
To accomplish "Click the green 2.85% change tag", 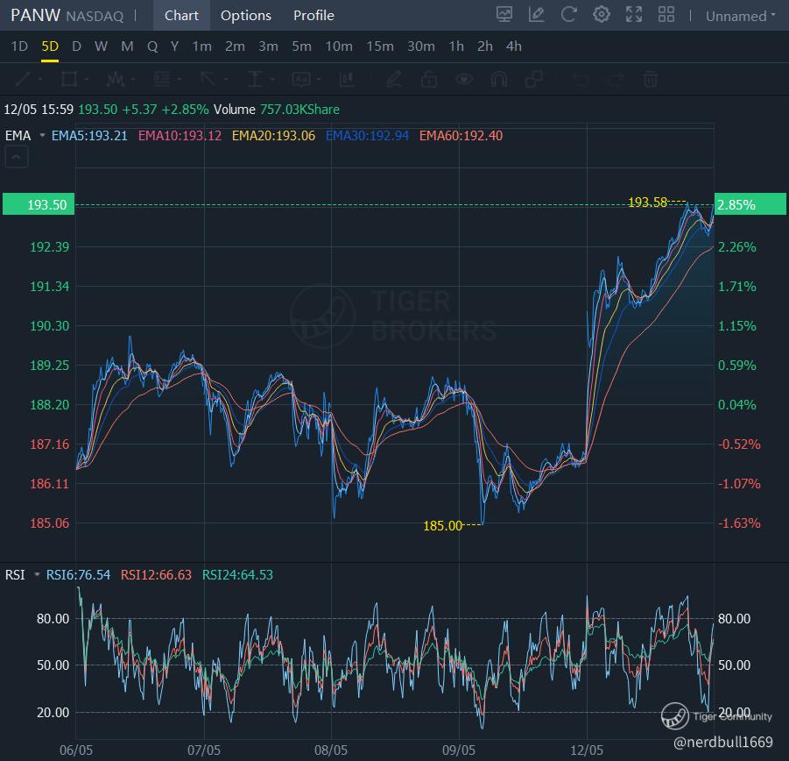I will [x=750, y=204].
